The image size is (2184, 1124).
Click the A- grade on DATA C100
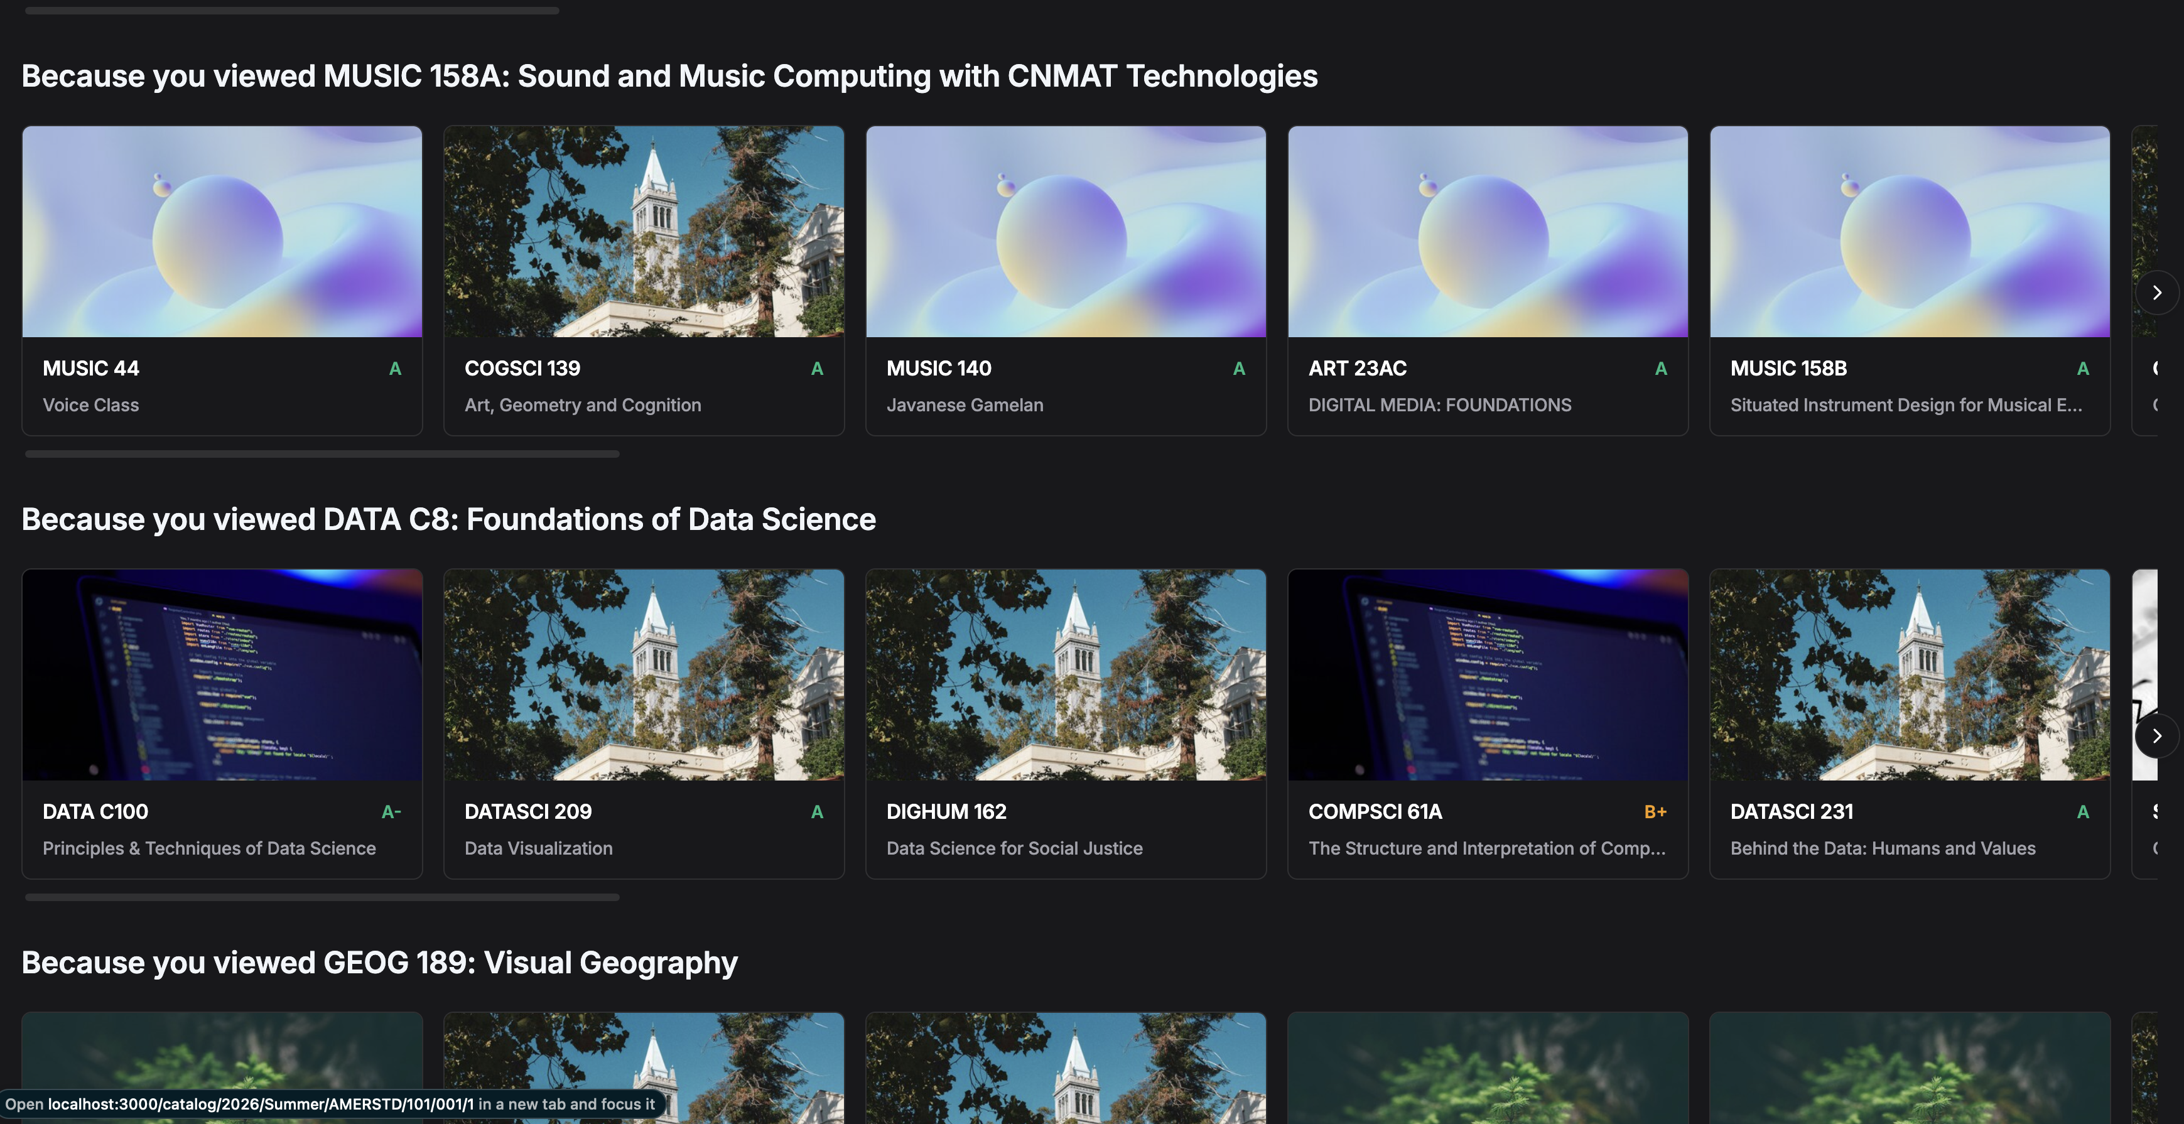(391, 812)
